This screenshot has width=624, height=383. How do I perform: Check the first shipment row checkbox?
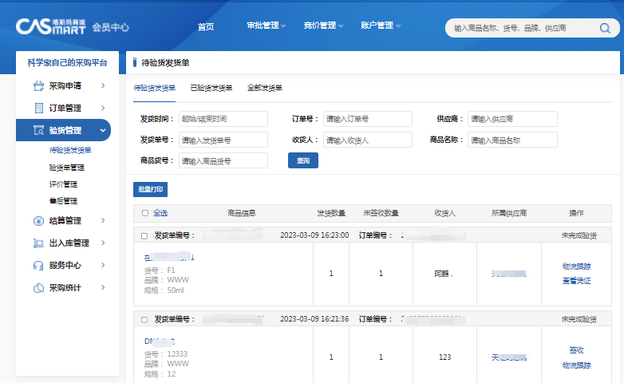coord(144,235)
